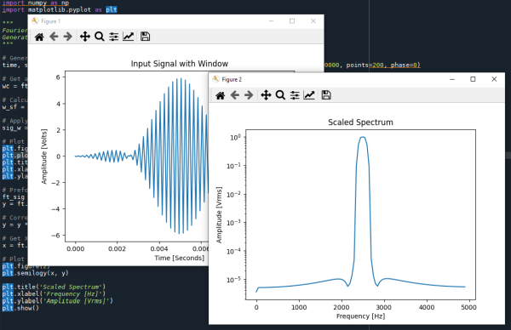Image resolution: width=511 pixels, height=330 pixels.
Task: Click 'Figure 1' title bar text
Action: [51, 21]
